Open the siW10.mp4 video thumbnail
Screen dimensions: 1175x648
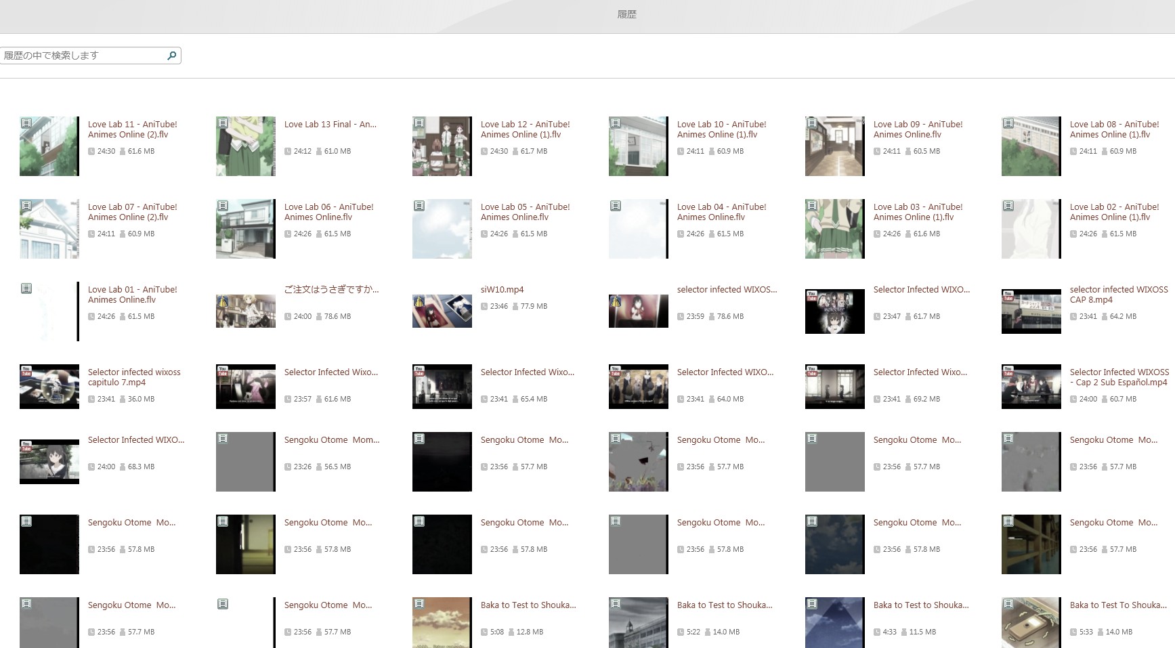pos(442,311)
